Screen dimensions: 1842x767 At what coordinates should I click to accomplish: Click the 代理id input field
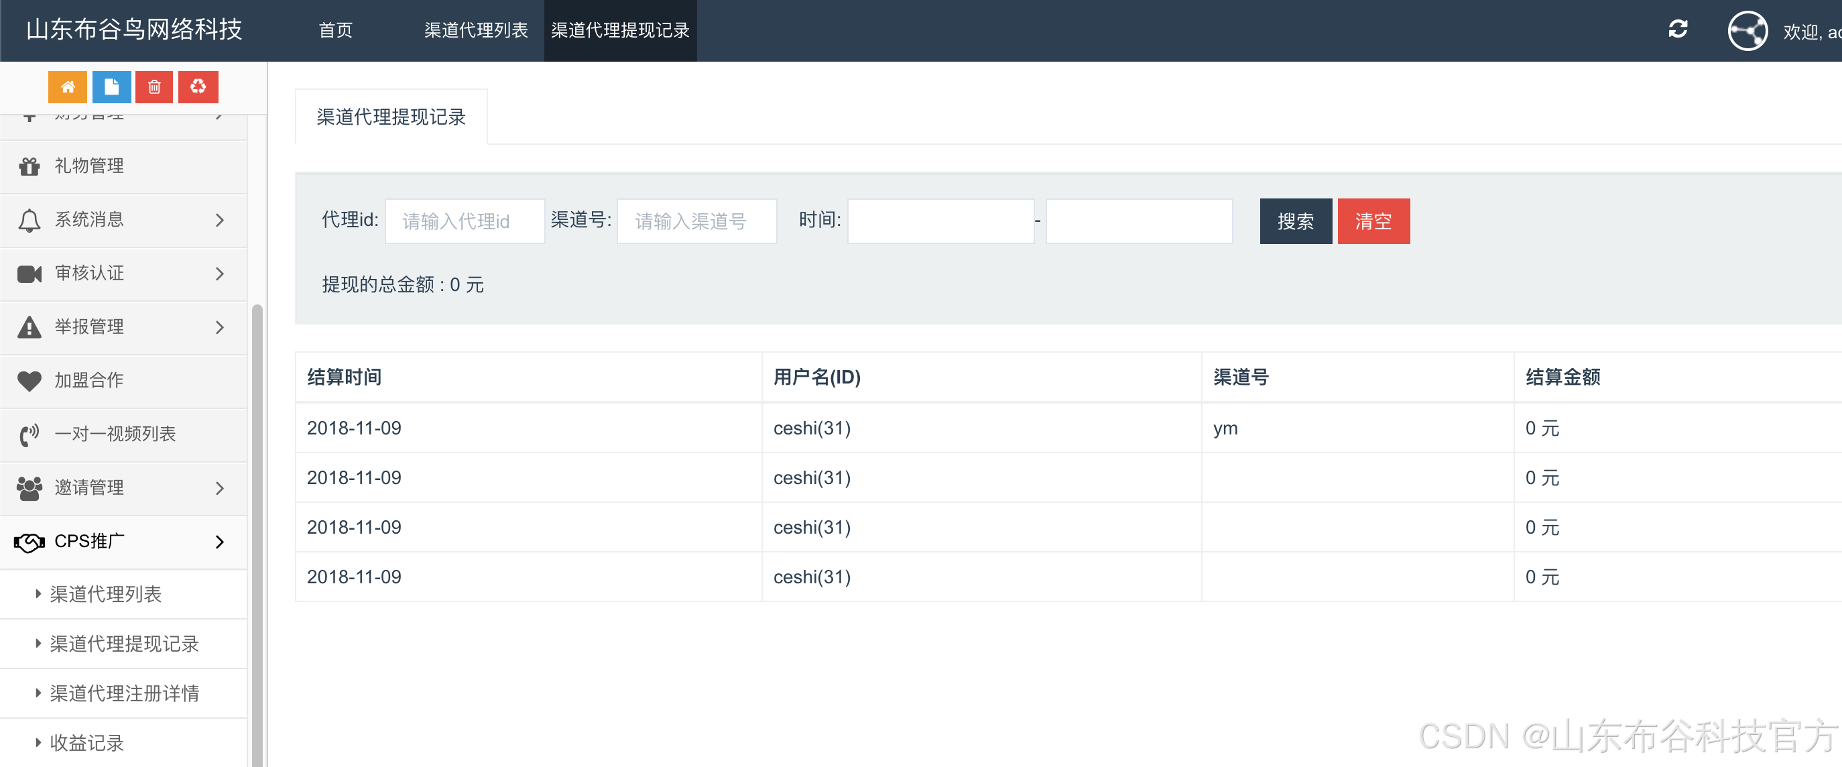tap(465, 221)
